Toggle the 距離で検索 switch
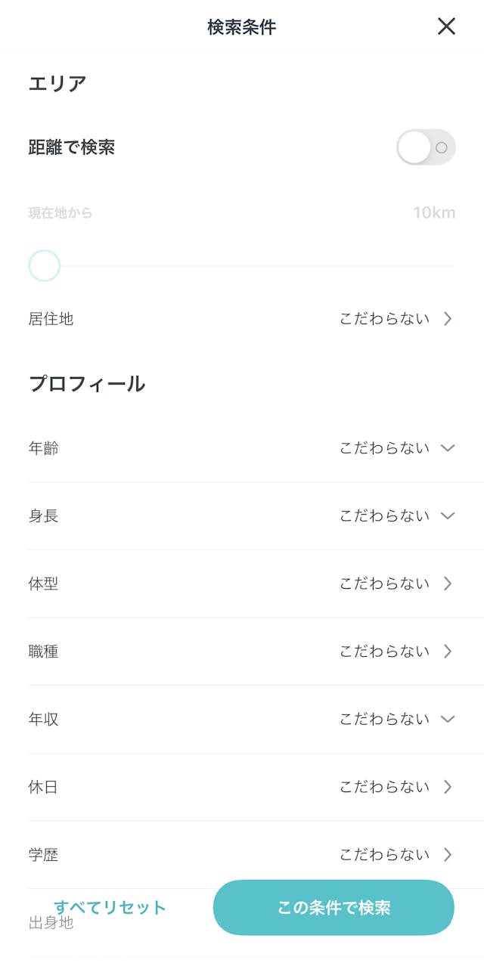Image resolution: width=484 pixels, height=966 pixels. click(426, 147)
